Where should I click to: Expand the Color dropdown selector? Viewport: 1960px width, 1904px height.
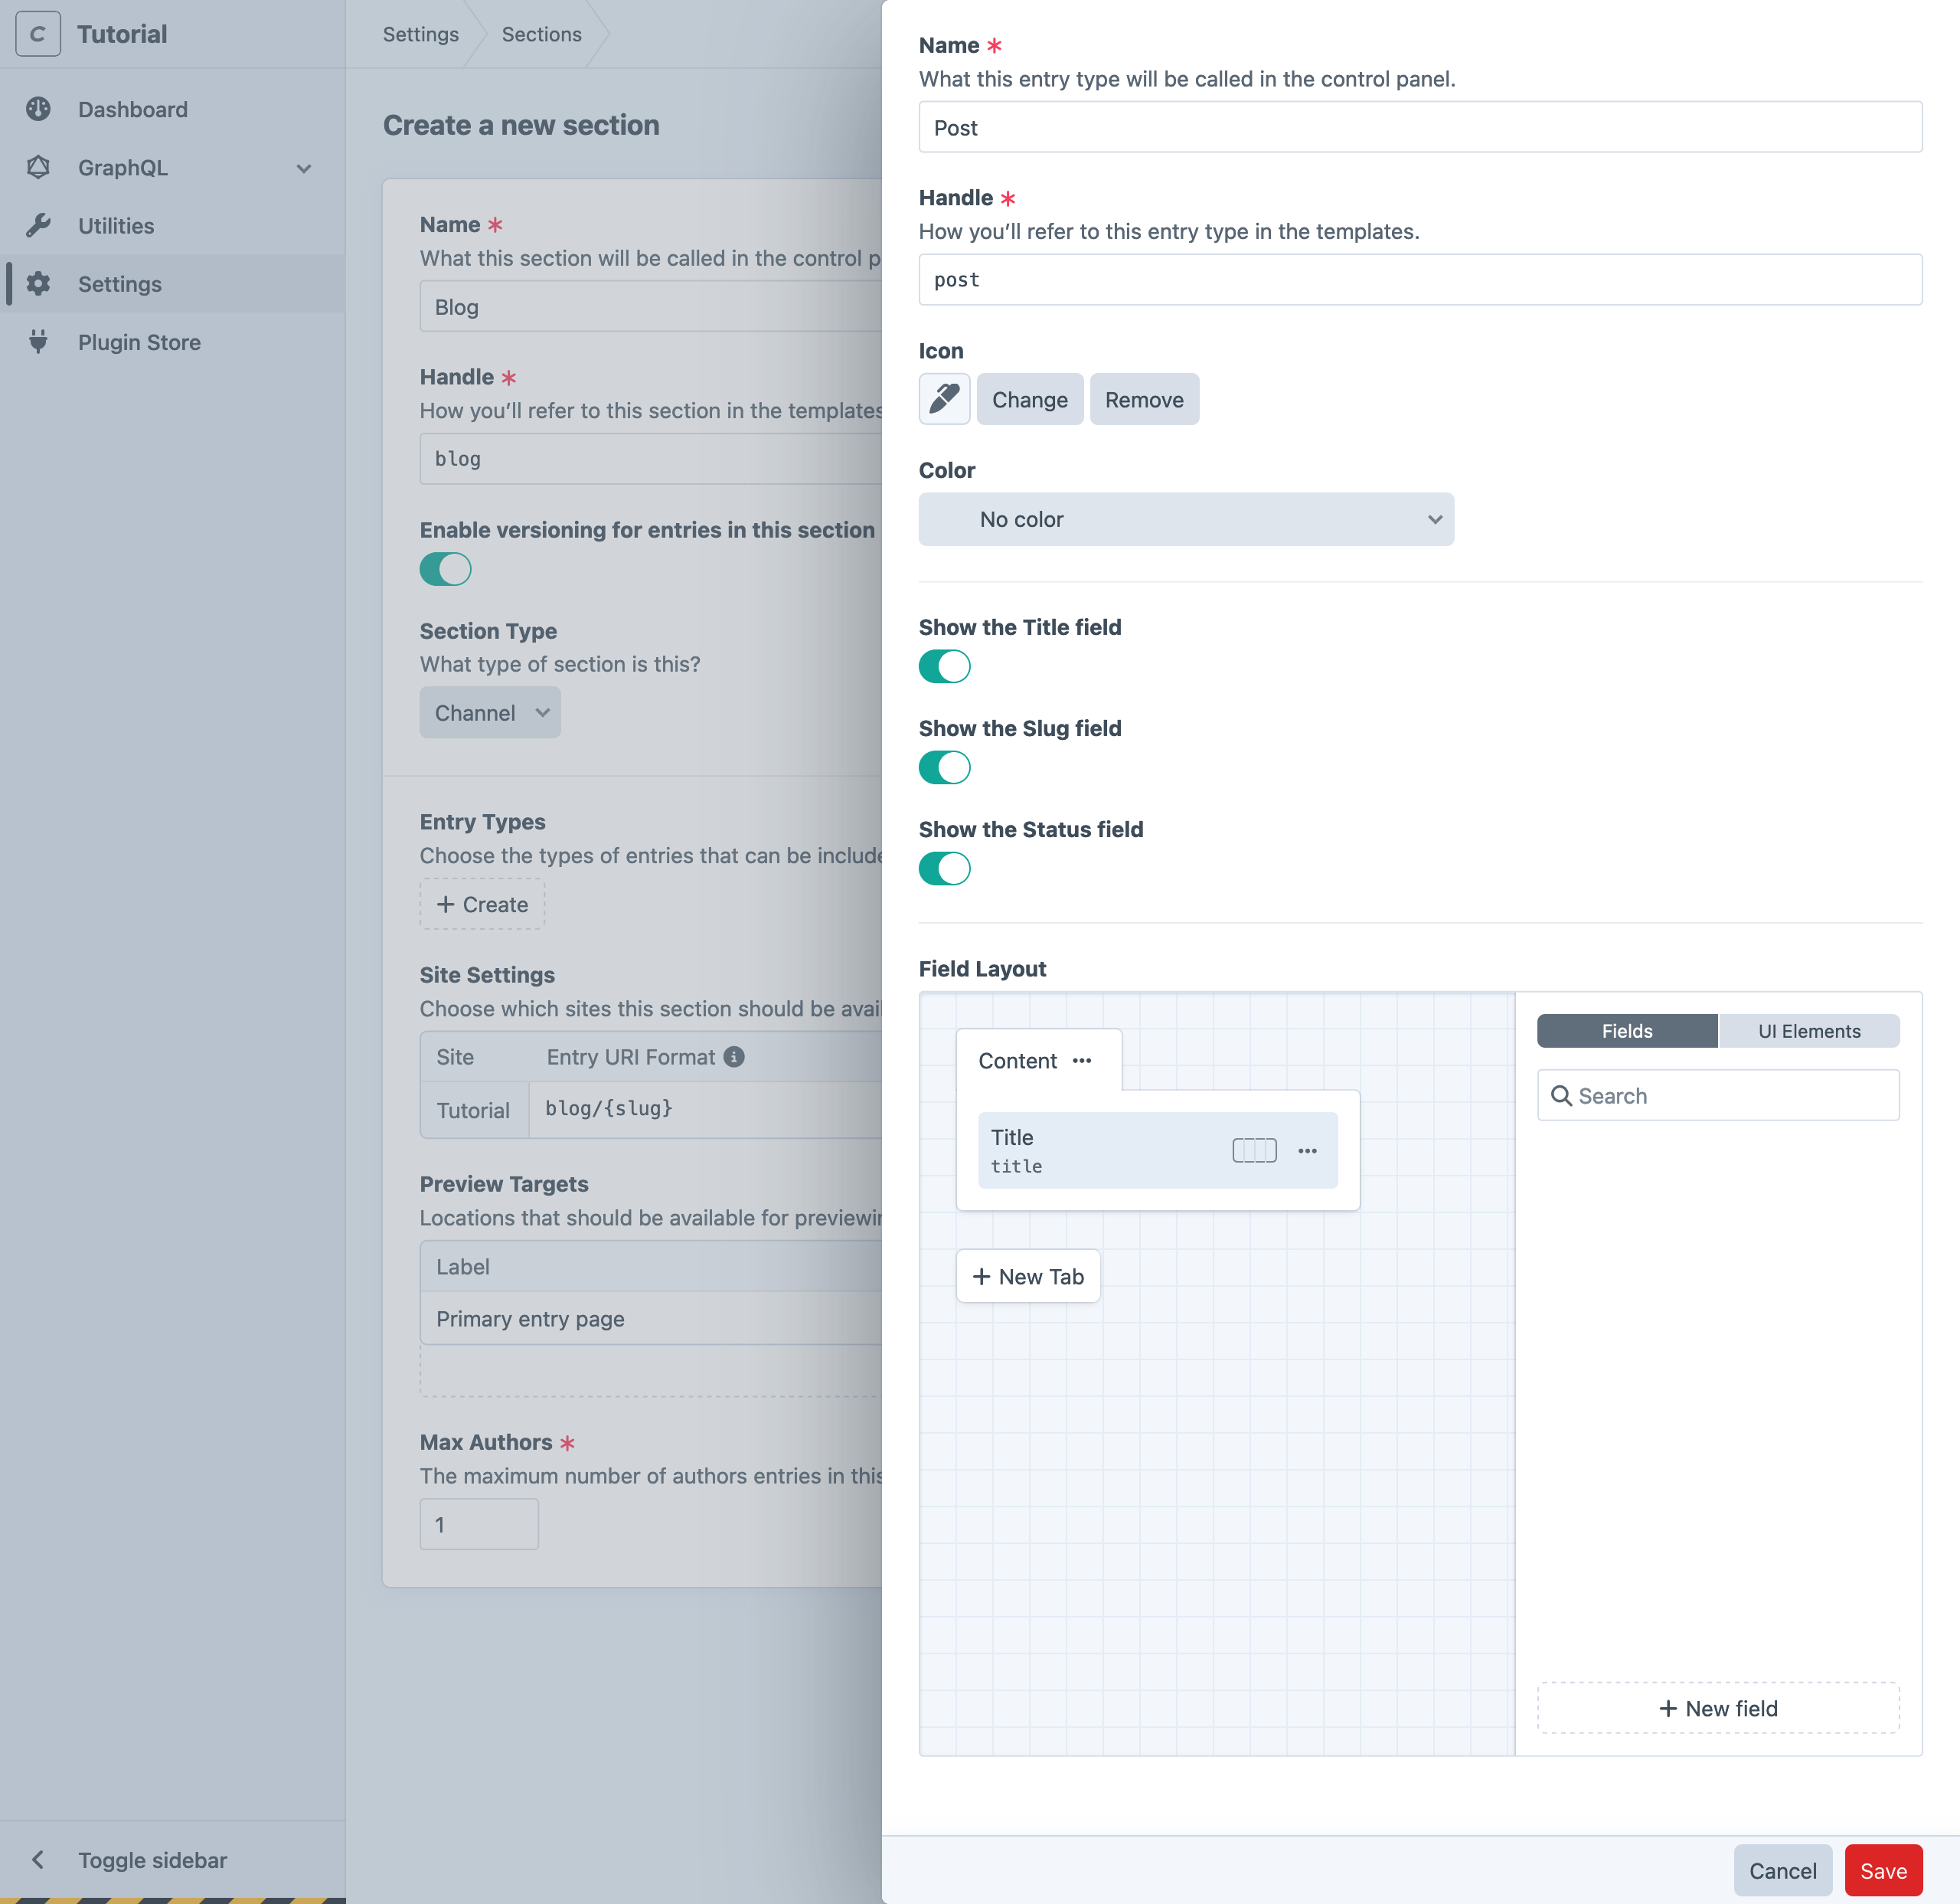(x=1187, y=518)
